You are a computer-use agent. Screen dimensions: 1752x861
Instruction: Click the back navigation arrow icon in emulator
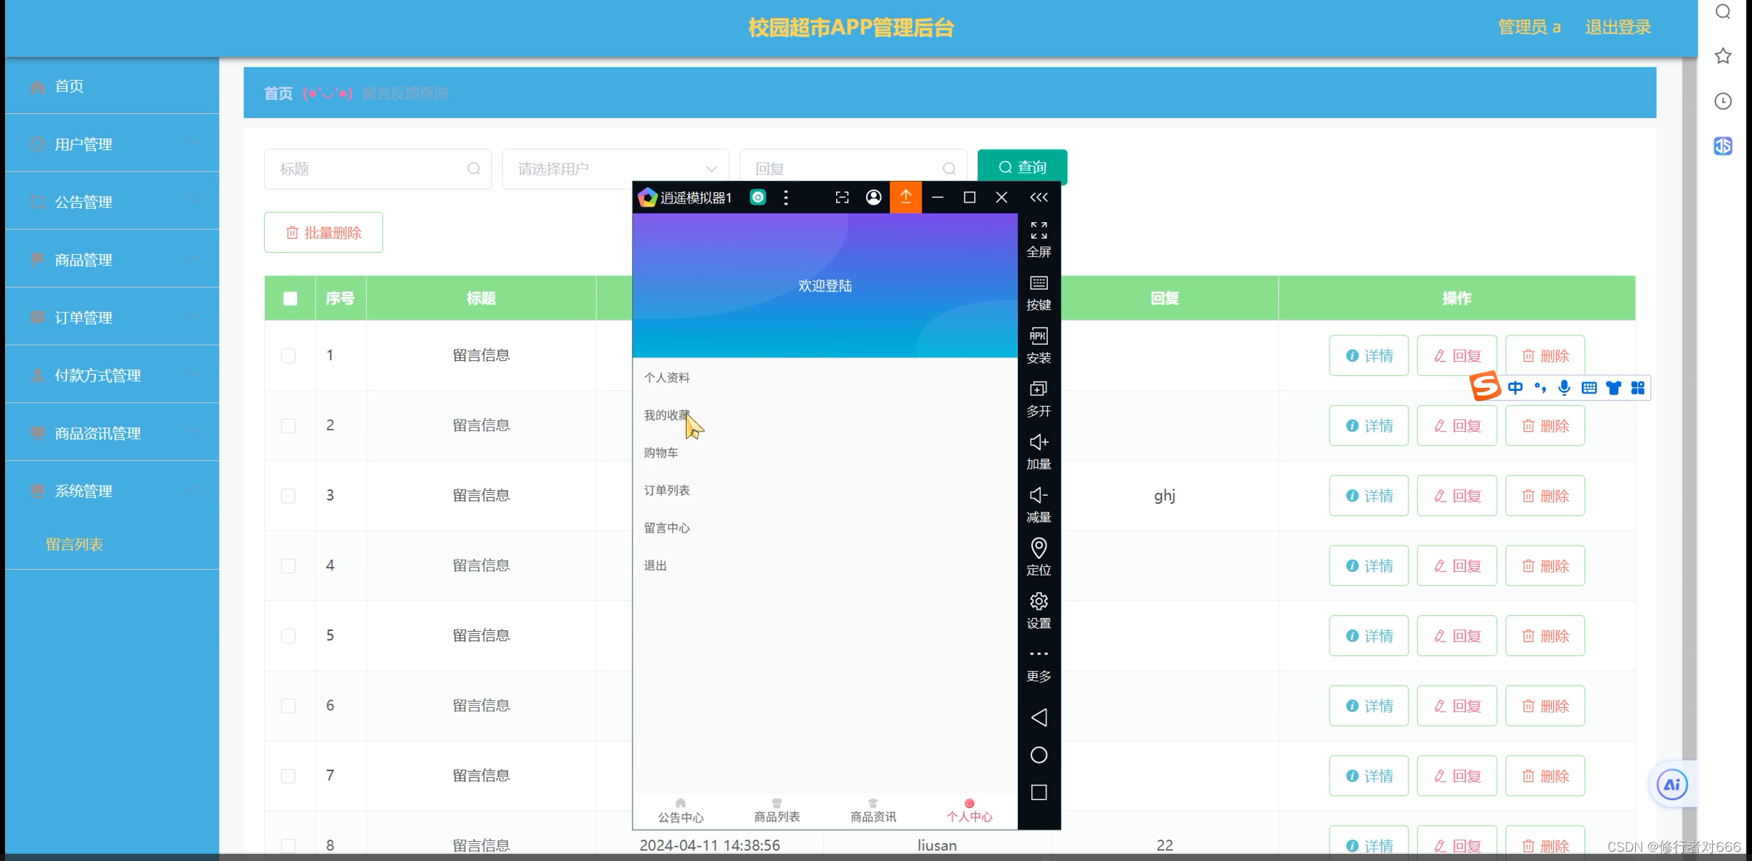pyautogui.click(x=1037, y=716)
